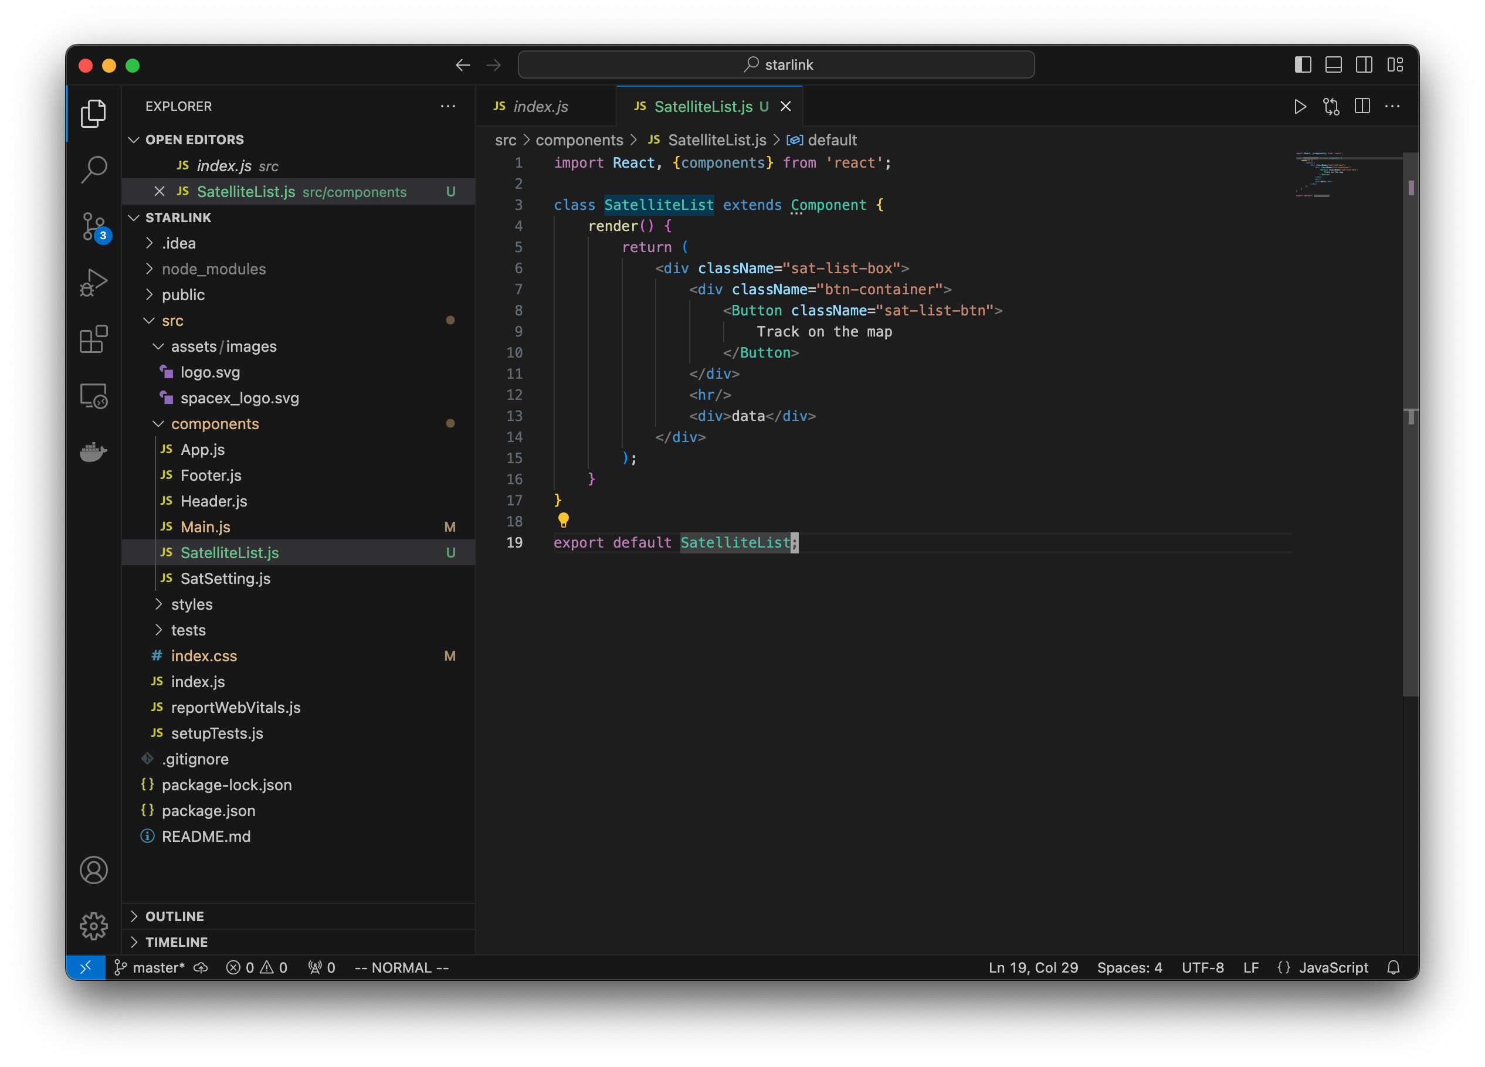The width and height of the screenshot is (1485, 1067).
Task: Expand the node_modules folder
Action: [213, 269]
